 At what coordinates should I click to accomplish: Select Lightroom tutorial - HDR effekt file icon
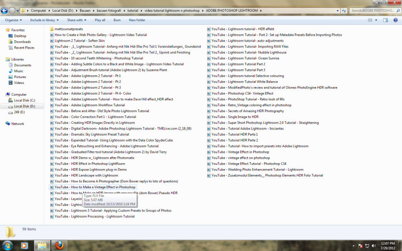click(209, 29)
